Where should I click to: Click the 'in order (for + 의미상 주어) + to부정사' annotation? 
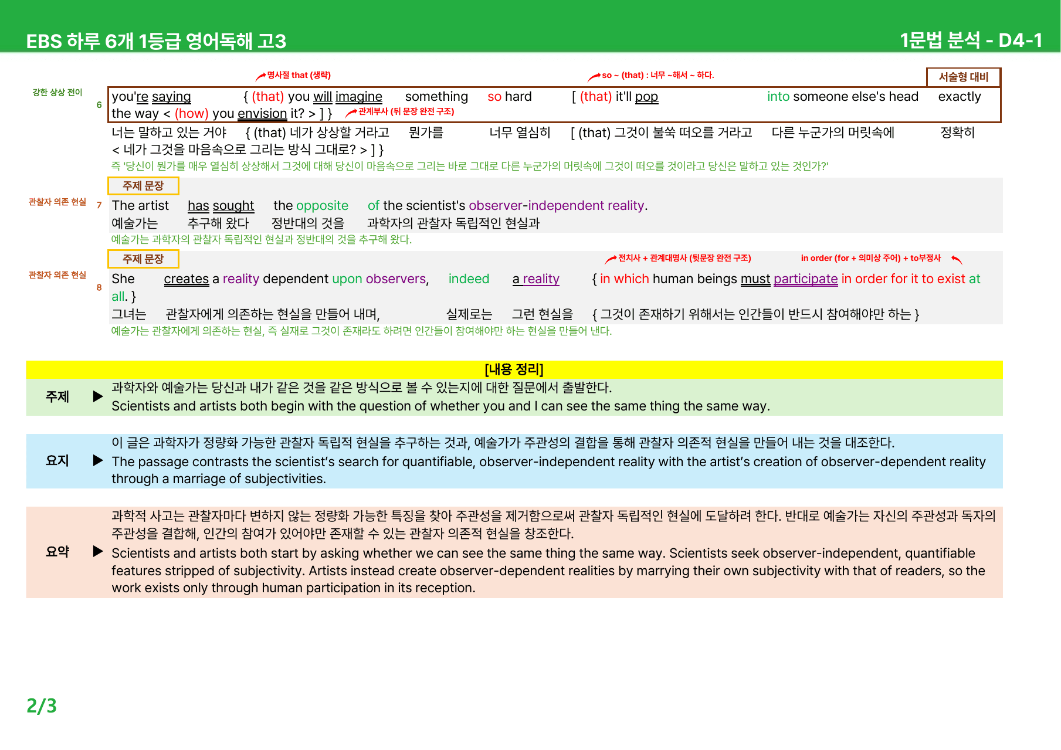point(871,258)
